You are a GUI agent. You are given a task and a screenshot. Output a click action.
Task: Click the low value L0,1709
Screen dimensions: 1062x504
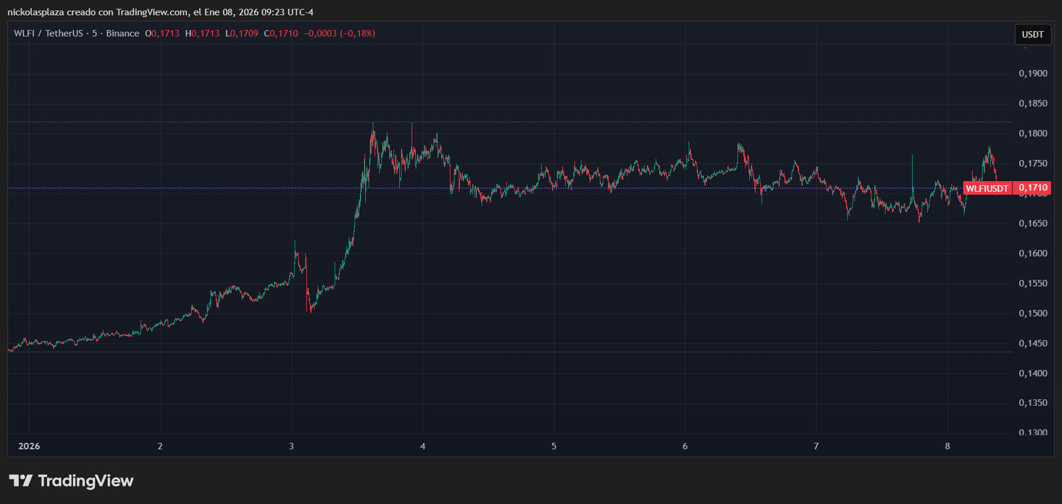pyautogui.click(x=242, y=34)
